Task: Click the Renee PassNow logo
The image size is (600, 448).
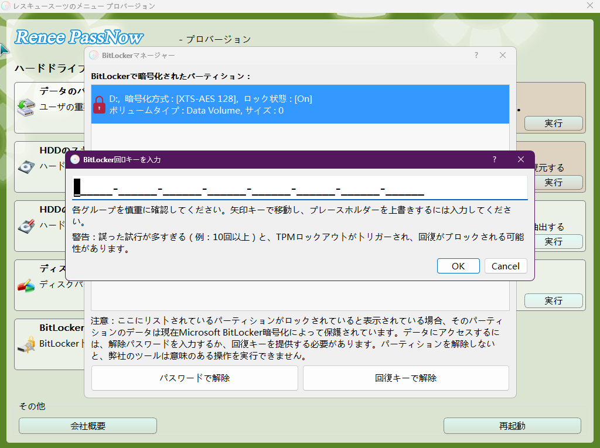Action: [x=79, y=37]
